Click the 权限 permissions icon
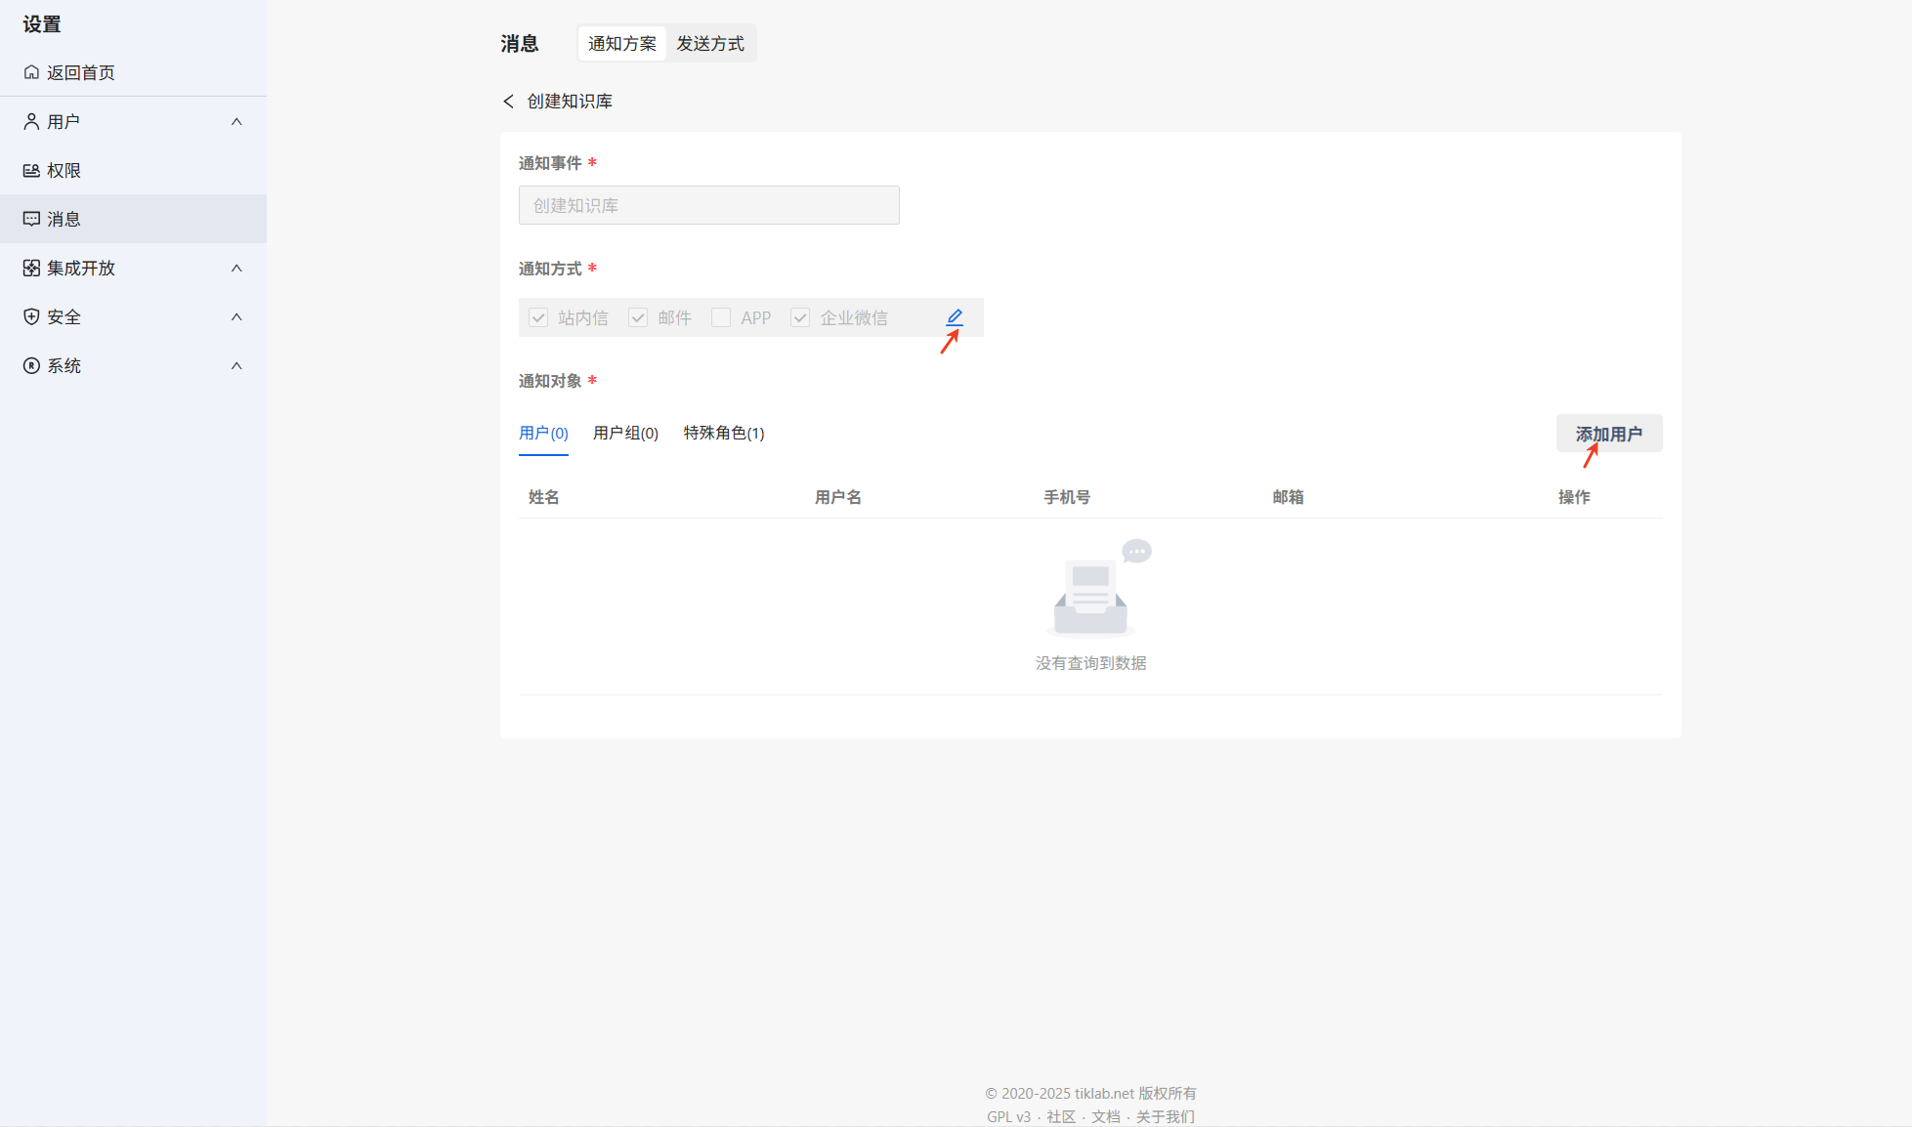The width and height of the screenshot is (1912, 1127). 31,170
